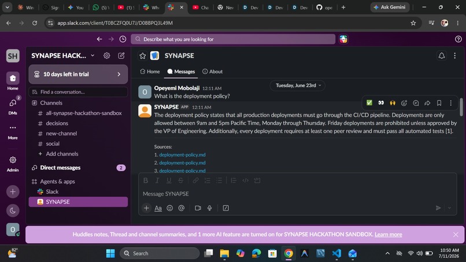The height and width of the screenshot is (262, 466).
Task: Open DMs in the left rail
Action: click(x=13, y=106)
